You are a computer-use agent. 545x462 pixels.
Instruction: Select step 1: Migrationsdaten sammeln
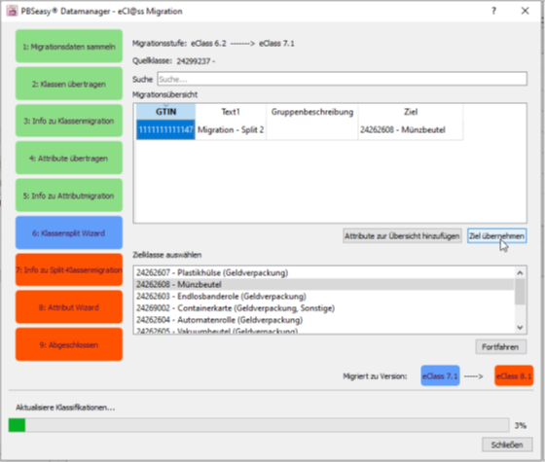pos(69,47)
